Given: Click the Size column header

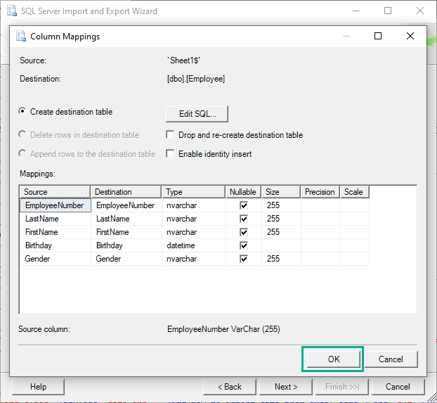Looking at the screenshot, I should tap(281, 192).
